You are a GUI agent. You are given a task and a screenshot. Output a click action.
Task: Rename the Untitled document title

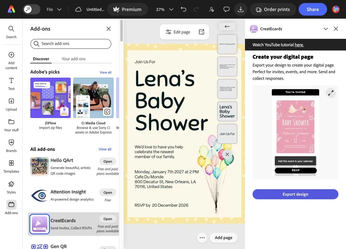click(x=95, y=9)
